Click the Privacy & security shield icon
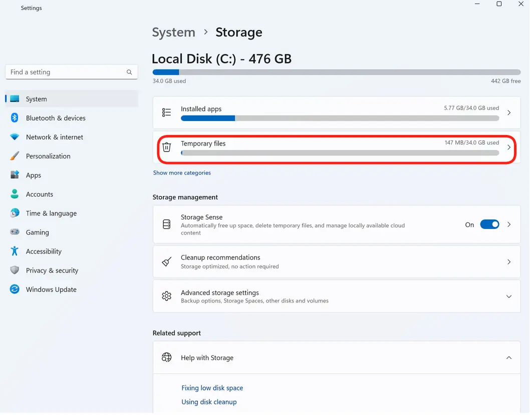 click(x=15, y=270)
